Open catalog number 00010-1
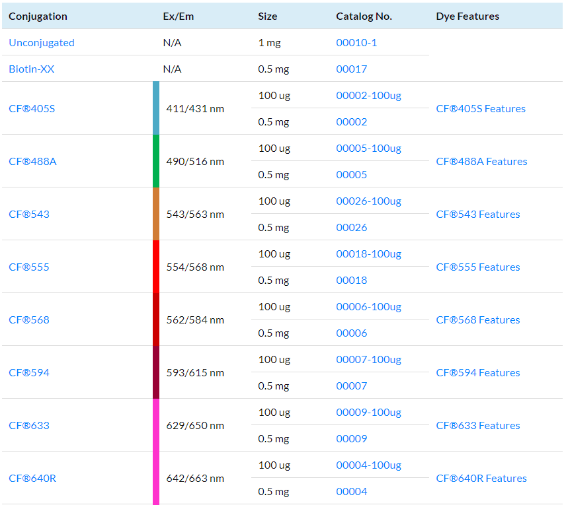Screen dimensions: 566x505 point(356,43)
